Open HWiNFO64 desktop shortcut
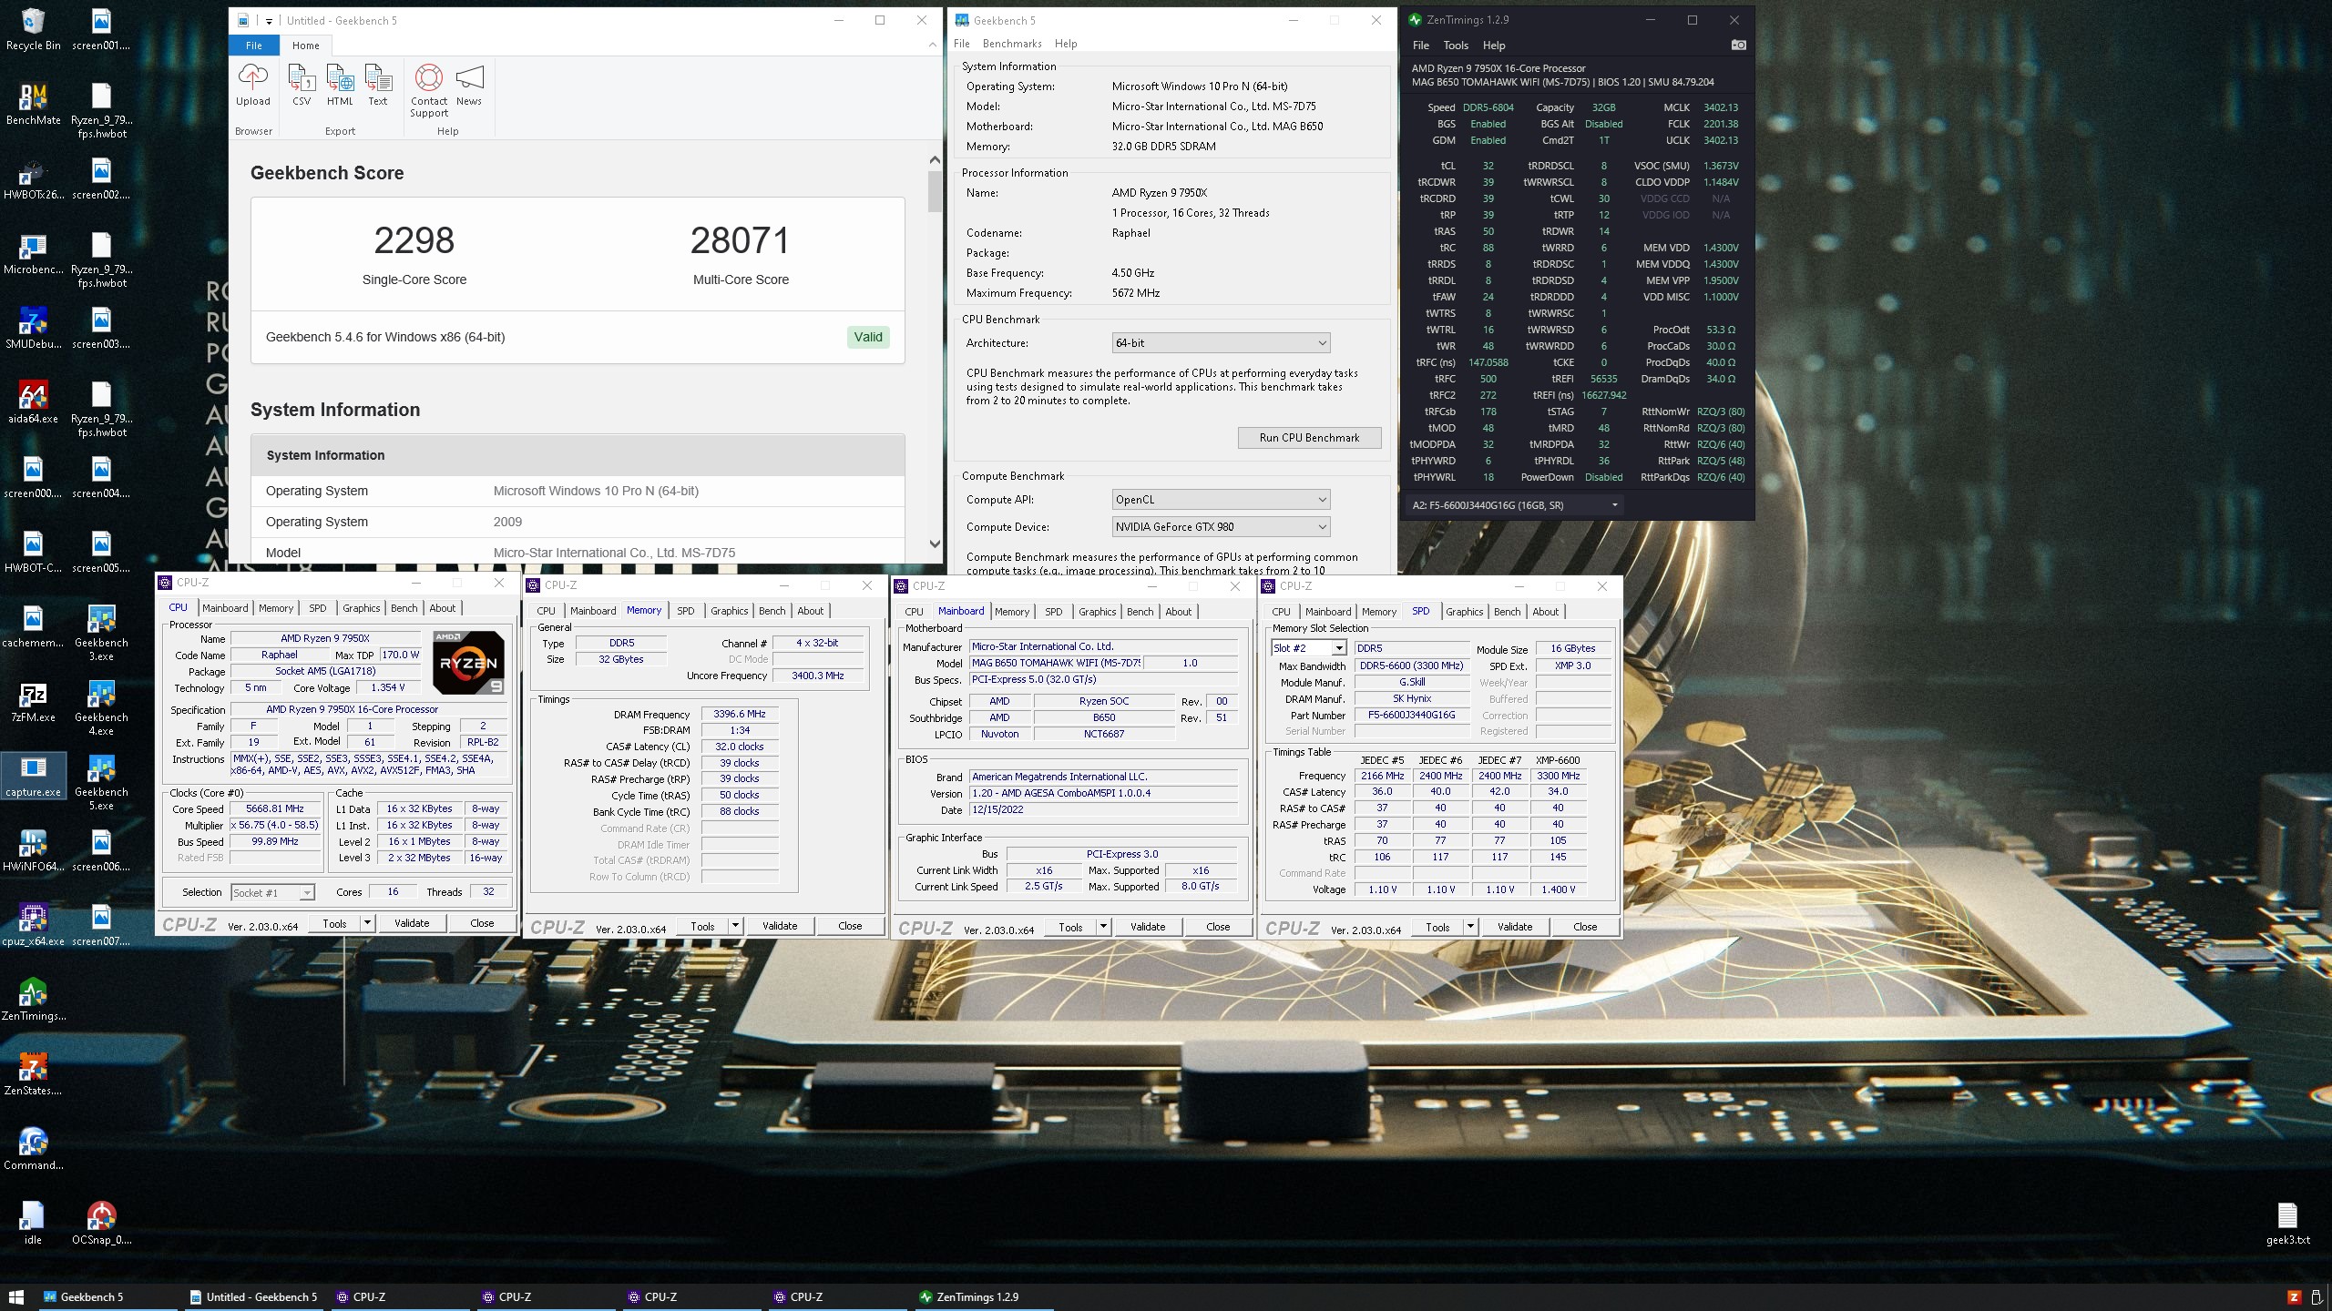Screen dimensions: 2332x1311 coord(33,851)
